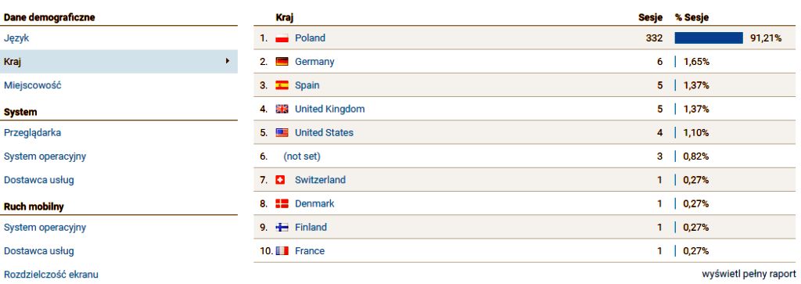Image resolution: width=801 pixels, height=284 pixels.
Task: Click the blue Poland sessions percentage bar
Action: click(x=709, y=38)
